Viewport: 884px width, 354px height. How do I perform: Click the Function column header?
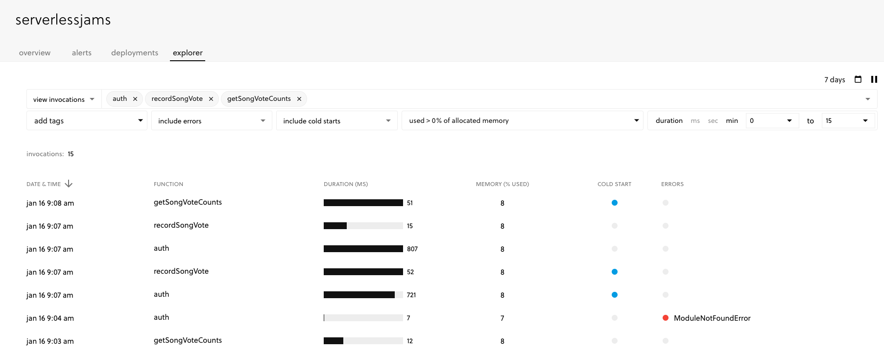pyautogui.click(x=168, y=184)
